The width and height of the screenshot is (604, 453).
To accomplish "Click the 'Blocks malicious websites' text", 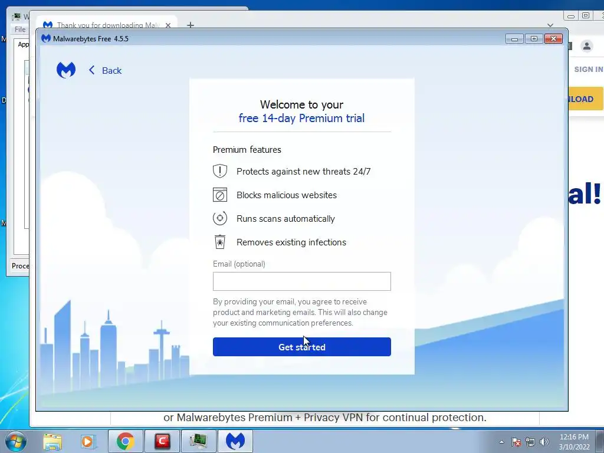I will coord(287,195).
